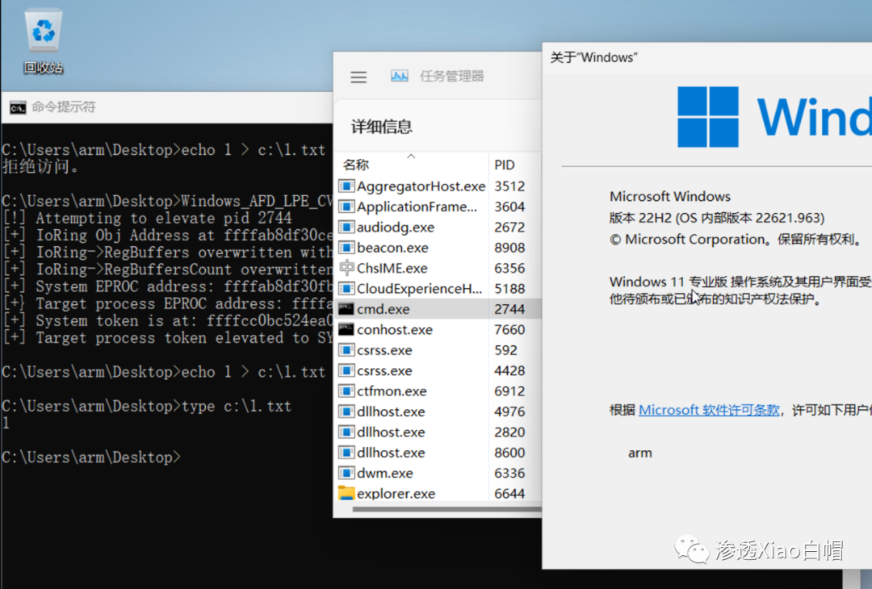Sort processes by the PID column header

click(x=505, y=165)
